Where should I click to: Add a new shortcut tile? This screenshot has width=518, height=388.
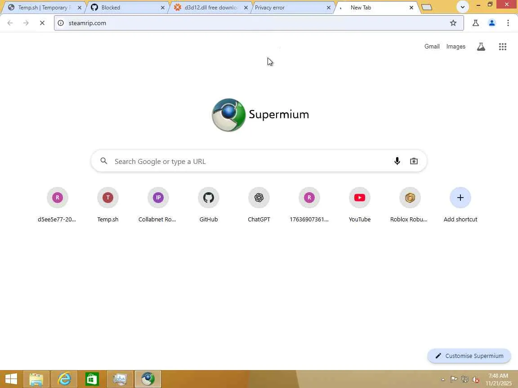[x=460, y=205]
